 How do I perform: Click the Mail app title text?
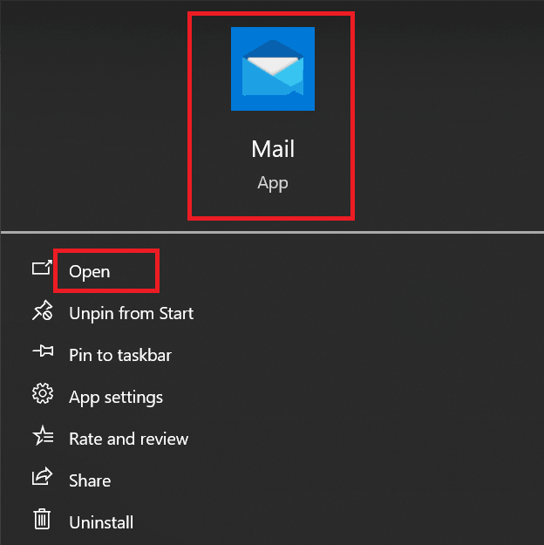tap(273, 149)
